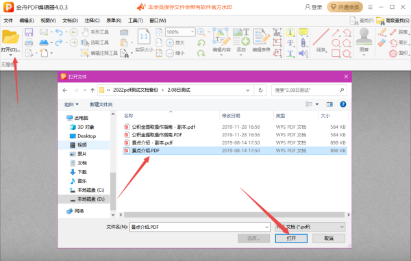Viewport: 411px width, 261px height.
Task: Expand the address path history dropdown
Action: (x=248, y=90)
